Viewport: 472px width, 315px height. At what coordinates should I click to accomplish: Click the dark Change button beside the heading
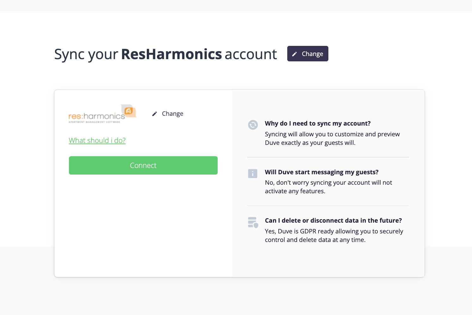click(307, 54)
